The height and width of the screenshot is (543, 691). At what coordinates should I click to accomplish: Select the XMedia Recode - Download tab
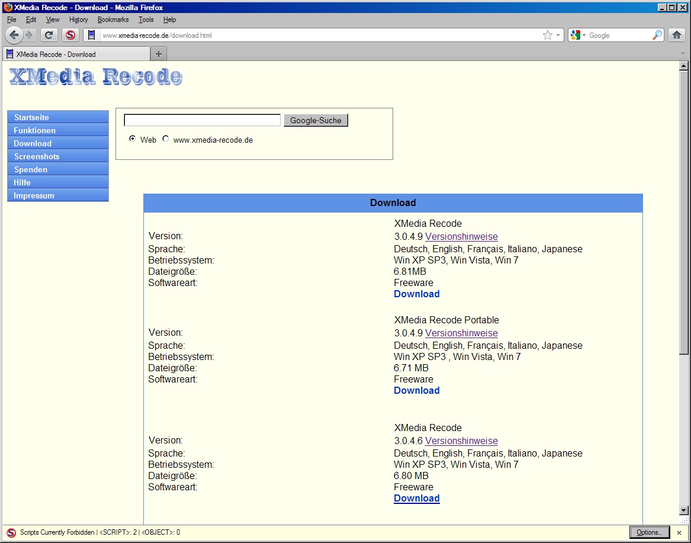(77, 54)
